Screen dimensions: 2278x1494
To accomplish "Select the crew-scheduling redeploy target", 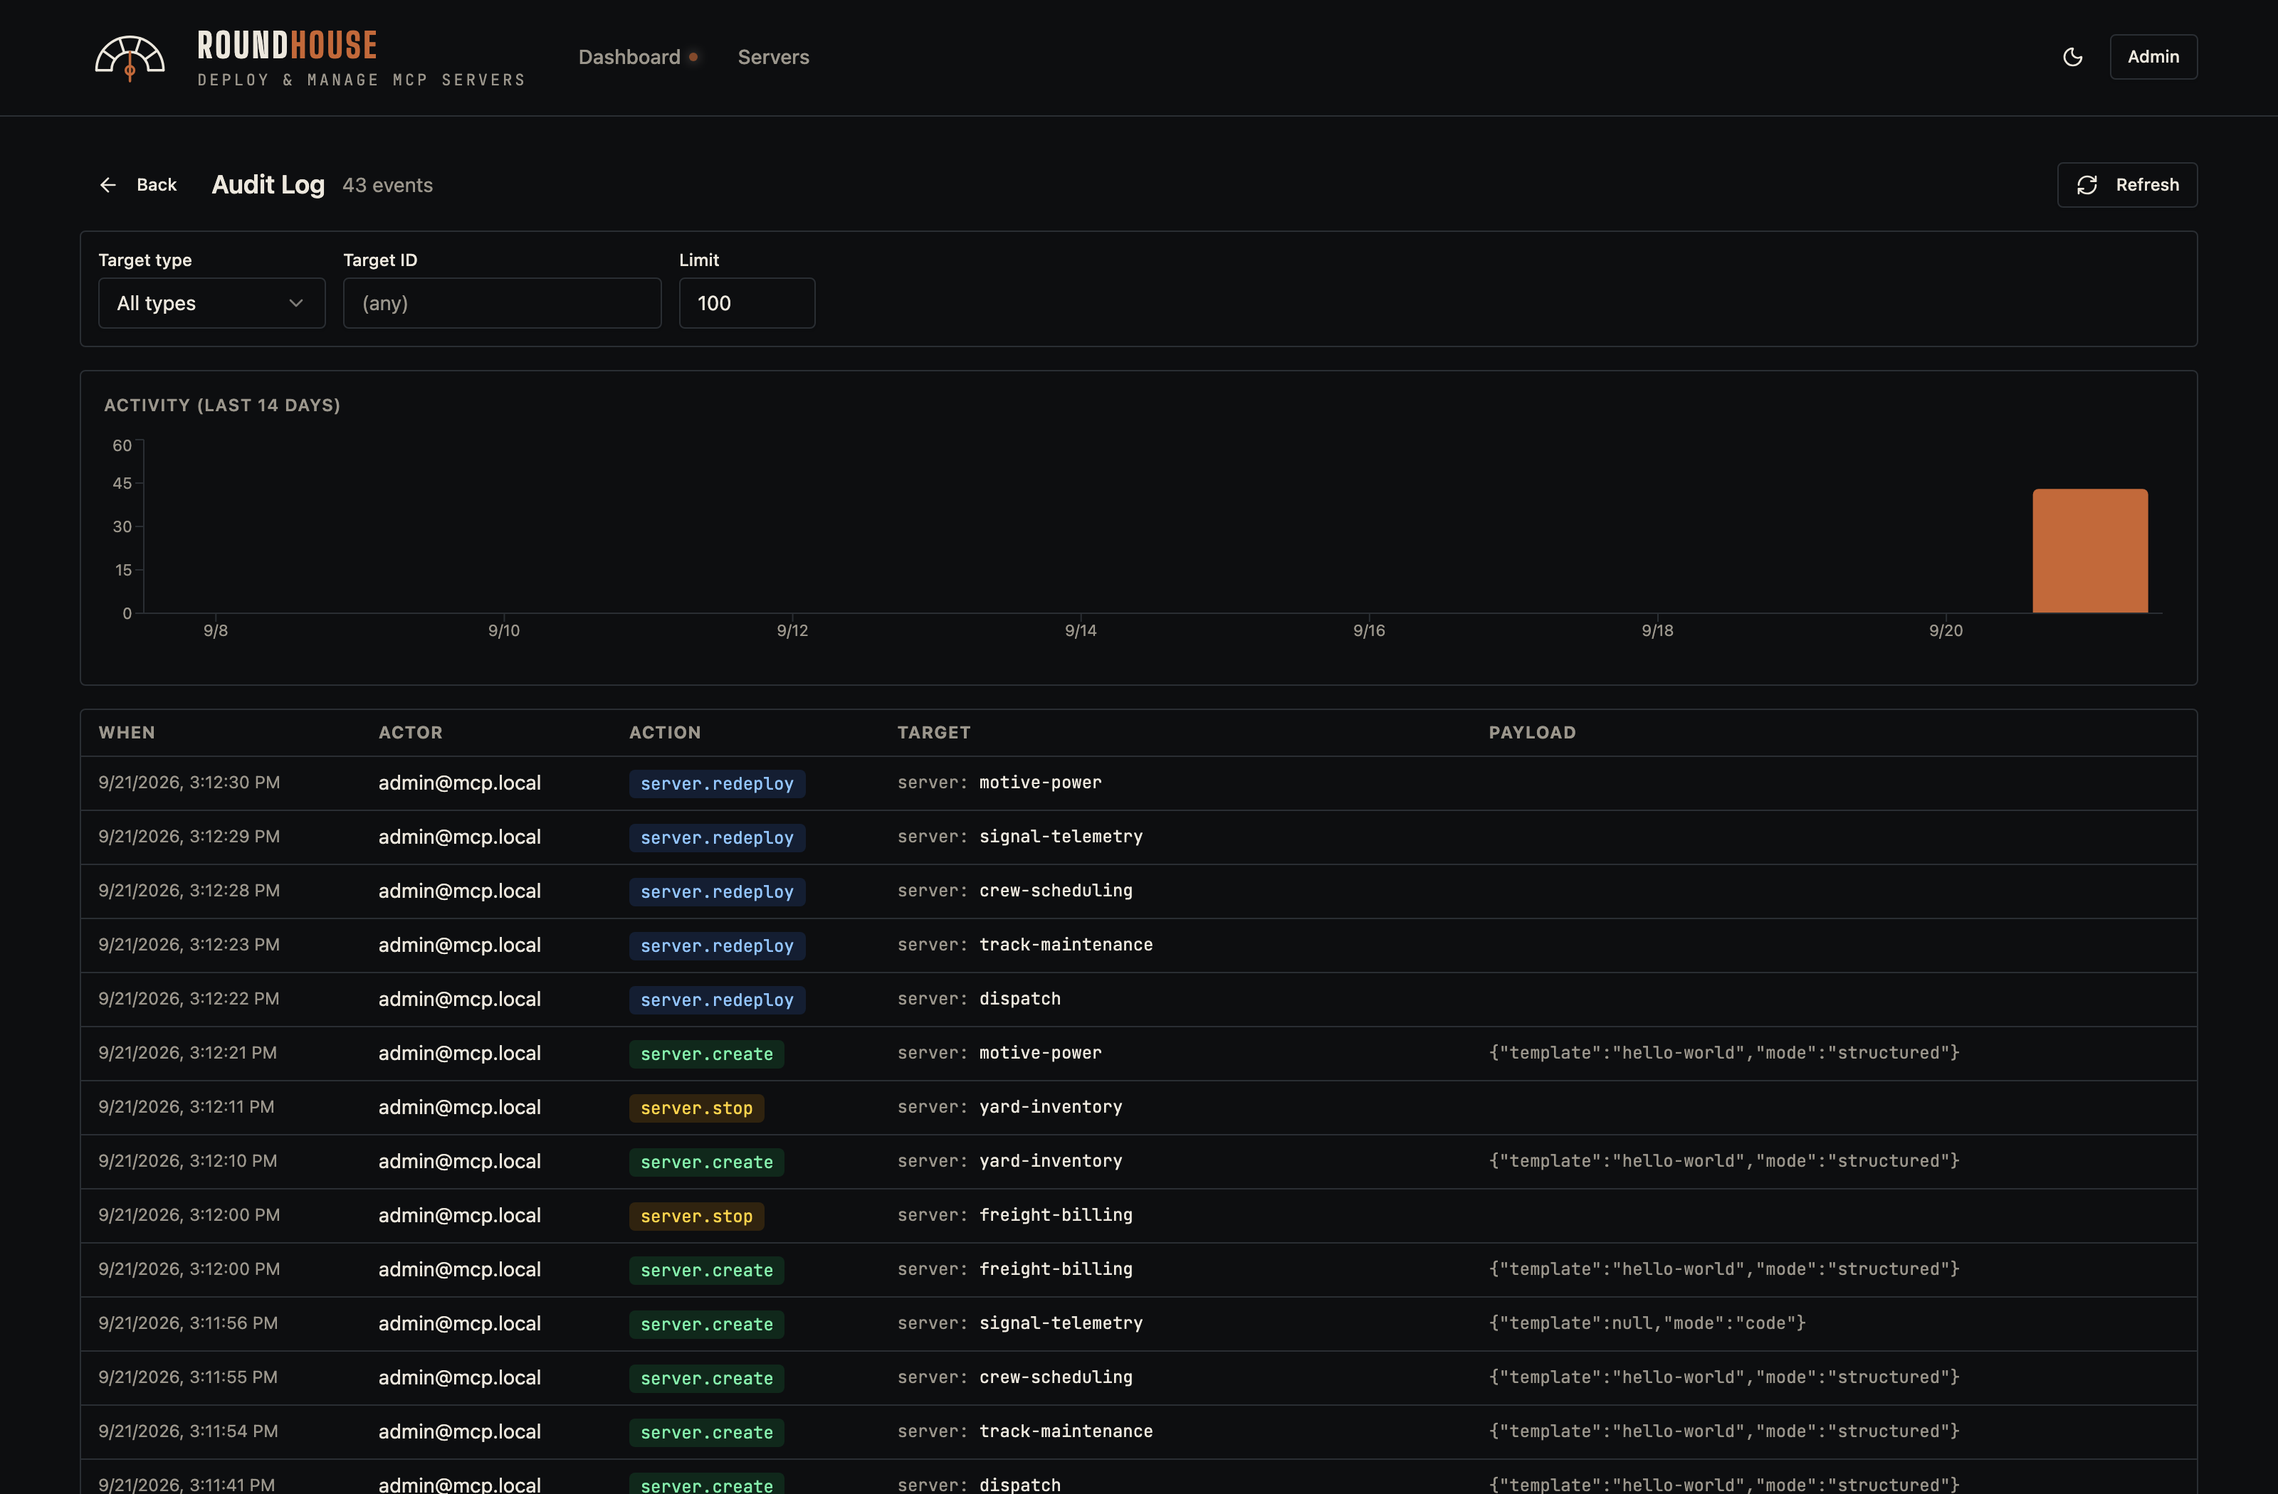I will [1056, 891].
